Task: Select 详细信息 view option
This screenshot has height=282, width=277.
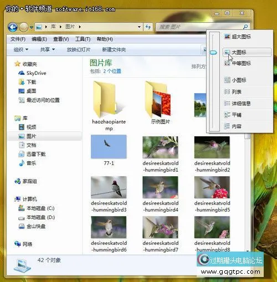Action: click(247, 103)
